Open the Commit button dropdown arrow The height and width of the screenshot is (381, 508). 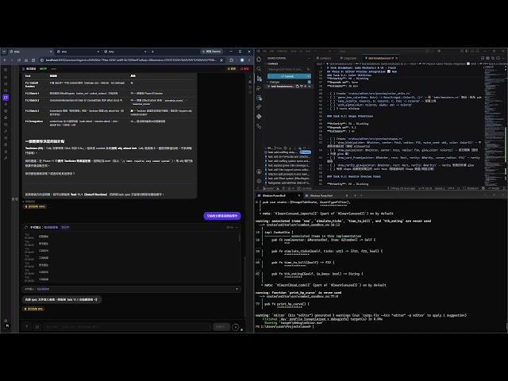[309, 76]
